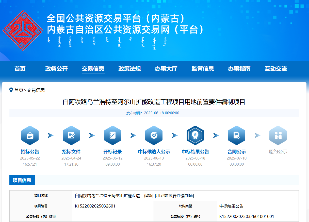Screen dimensions: 309x222
Task: Open the 招标文件 step icon
Action: click(x=71, y=135)
